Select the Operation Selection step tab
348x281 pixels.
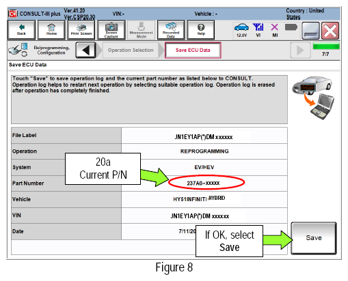tap(131, 50)
